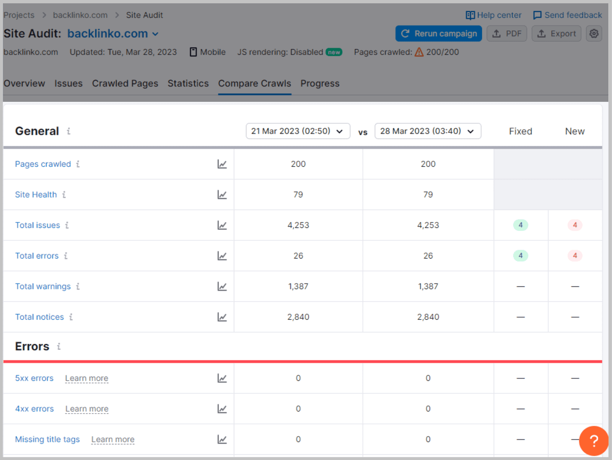The height and width of the screenshot is (460, 612).
Task: Open the Pages crawled link
Action: [43, 164]
